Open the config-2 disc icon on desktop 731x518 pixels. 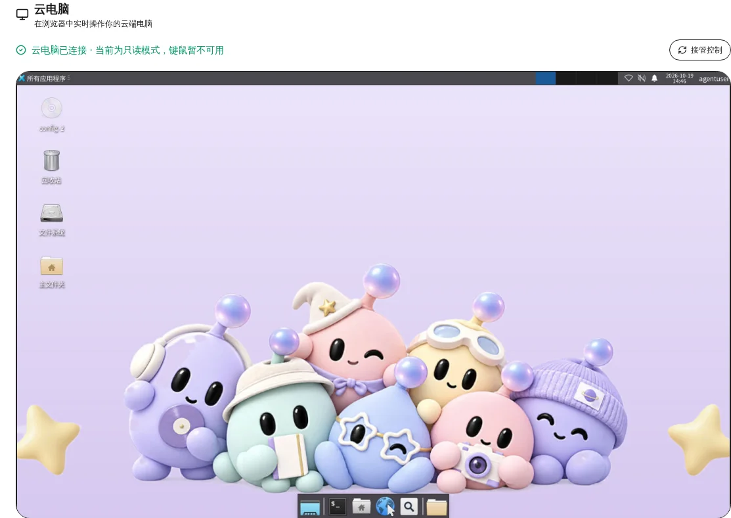coord(52,108)
